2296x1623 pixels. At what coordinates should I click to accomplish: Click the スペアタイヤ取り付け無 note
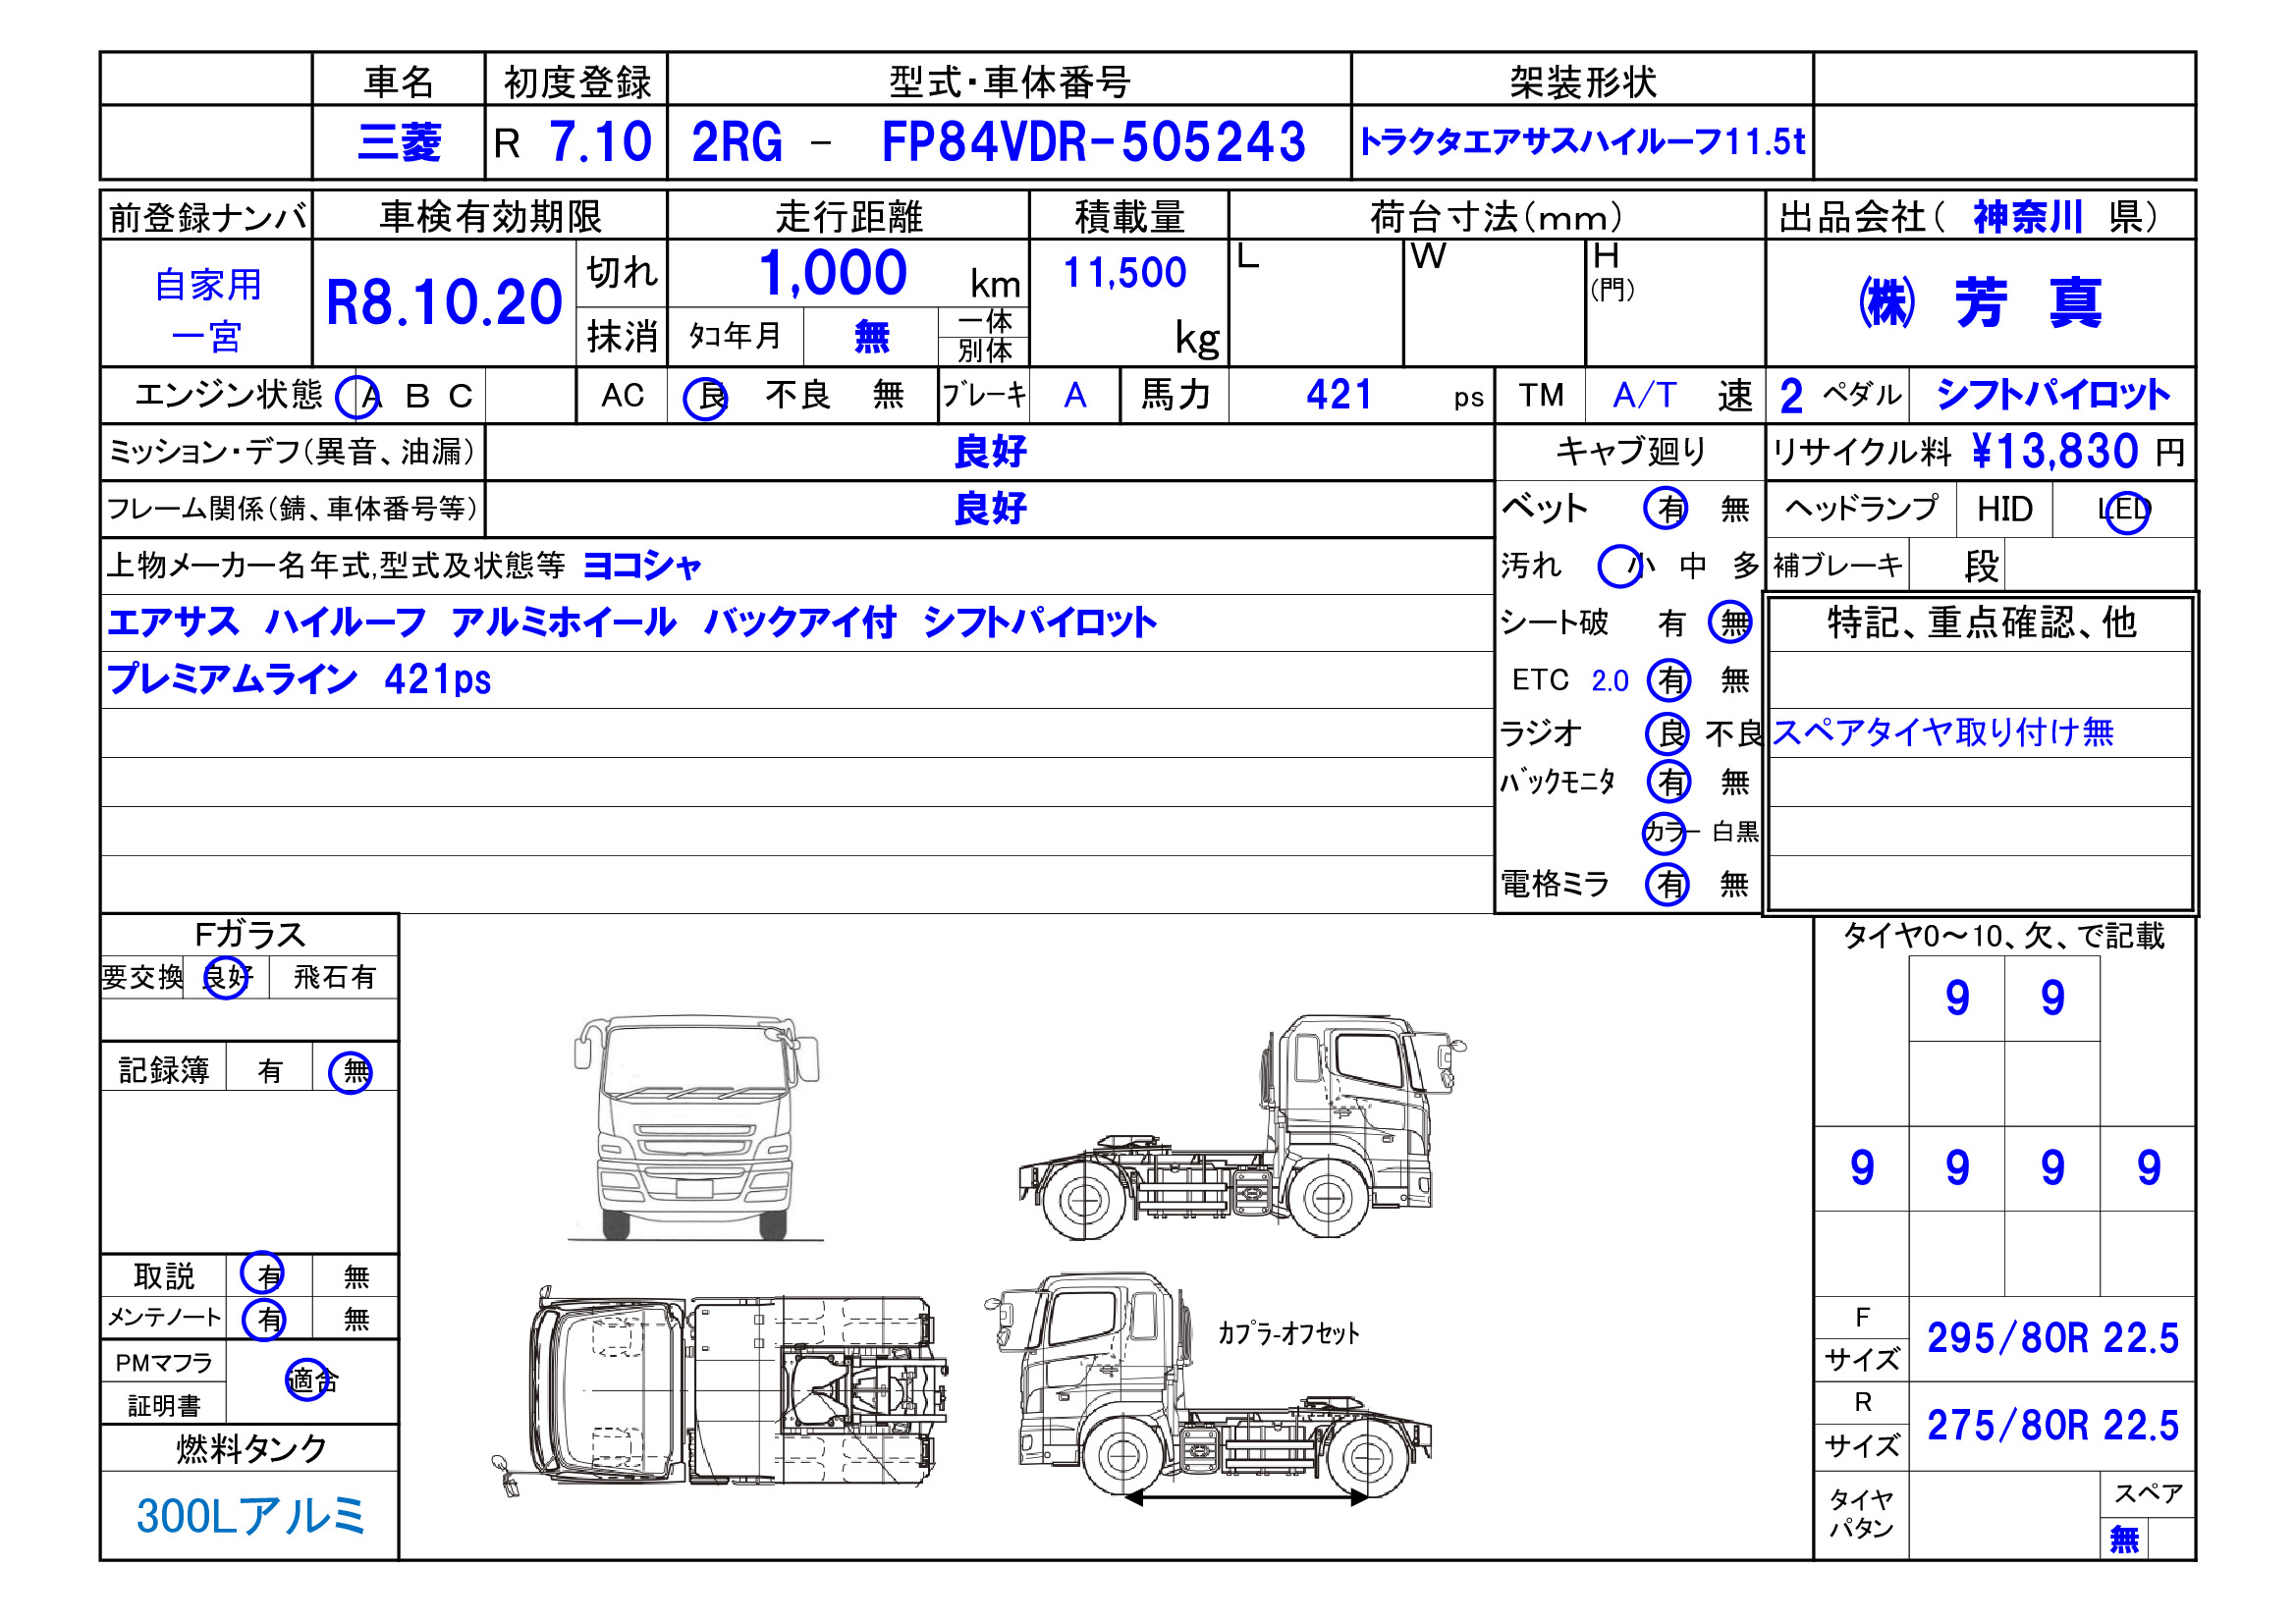(1942, 733)
